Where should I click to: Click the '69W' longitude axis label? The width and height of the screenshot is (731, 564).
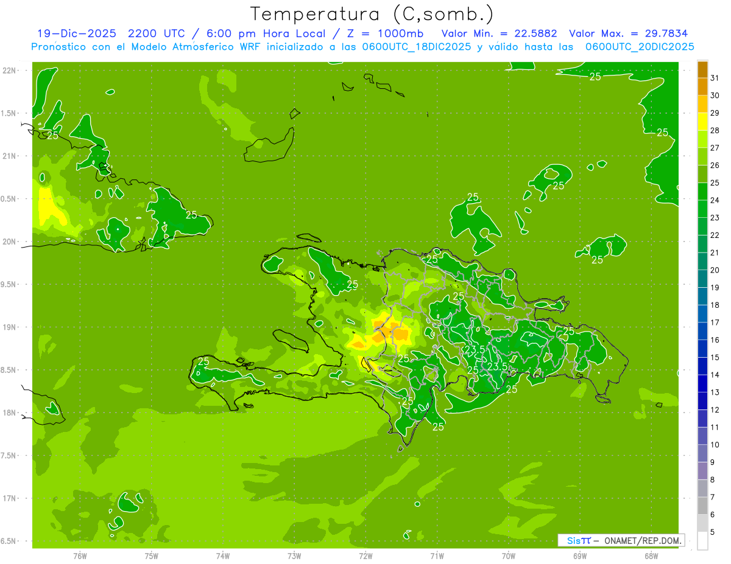tap(579, 555)
